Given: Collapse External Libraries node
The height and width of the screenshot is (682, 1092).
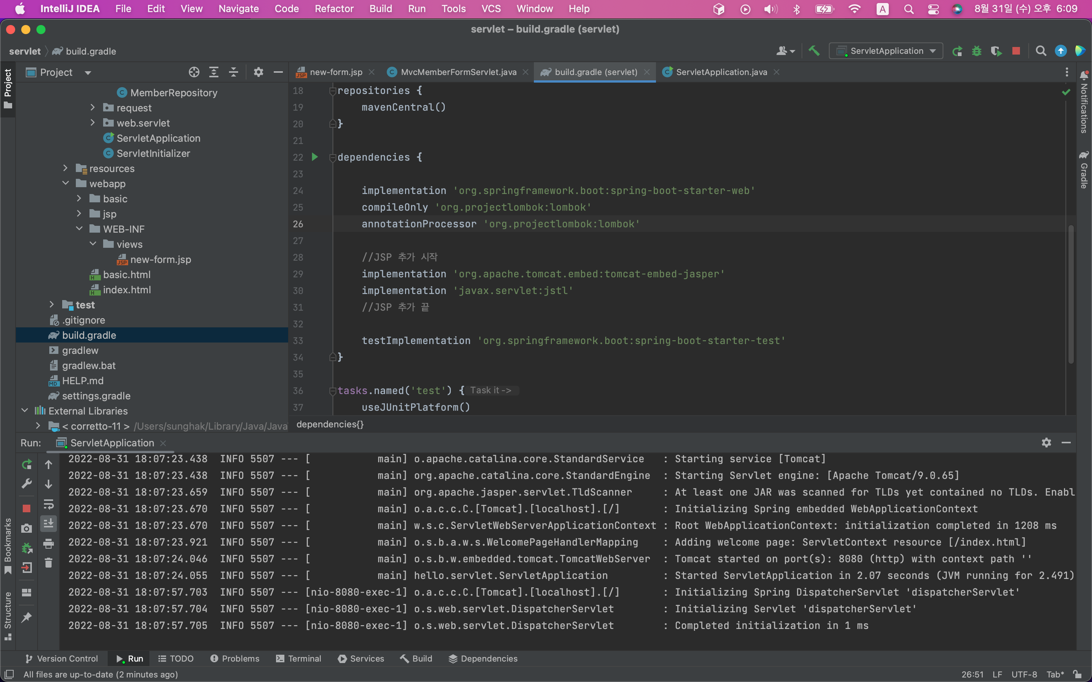Looking at the screenshot, I should coord(24,410).
